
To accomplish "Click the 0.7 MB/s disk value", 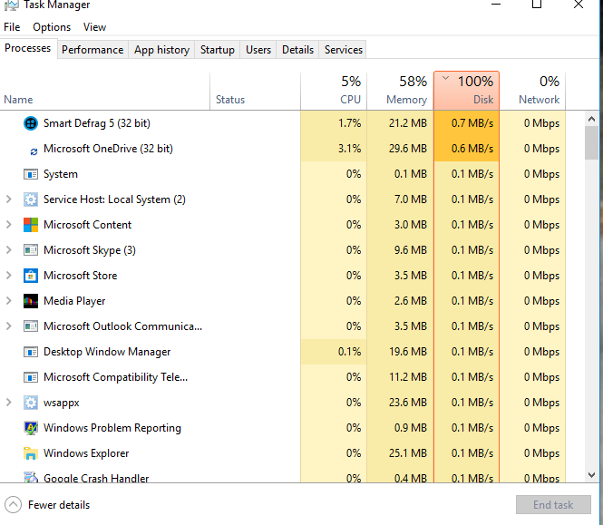I will (x=472, y=123).
